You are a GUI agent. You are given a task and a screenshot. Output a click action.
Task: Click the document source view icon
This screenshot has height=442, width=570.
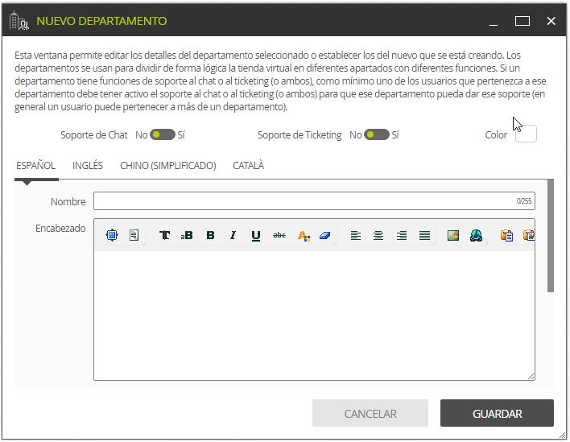(x=134, y=236)
